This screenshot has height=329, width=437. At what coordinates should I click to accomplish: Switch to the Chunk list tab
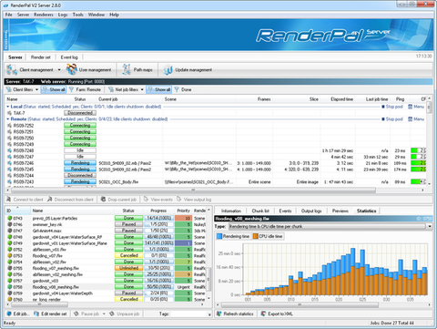point(260,211)
